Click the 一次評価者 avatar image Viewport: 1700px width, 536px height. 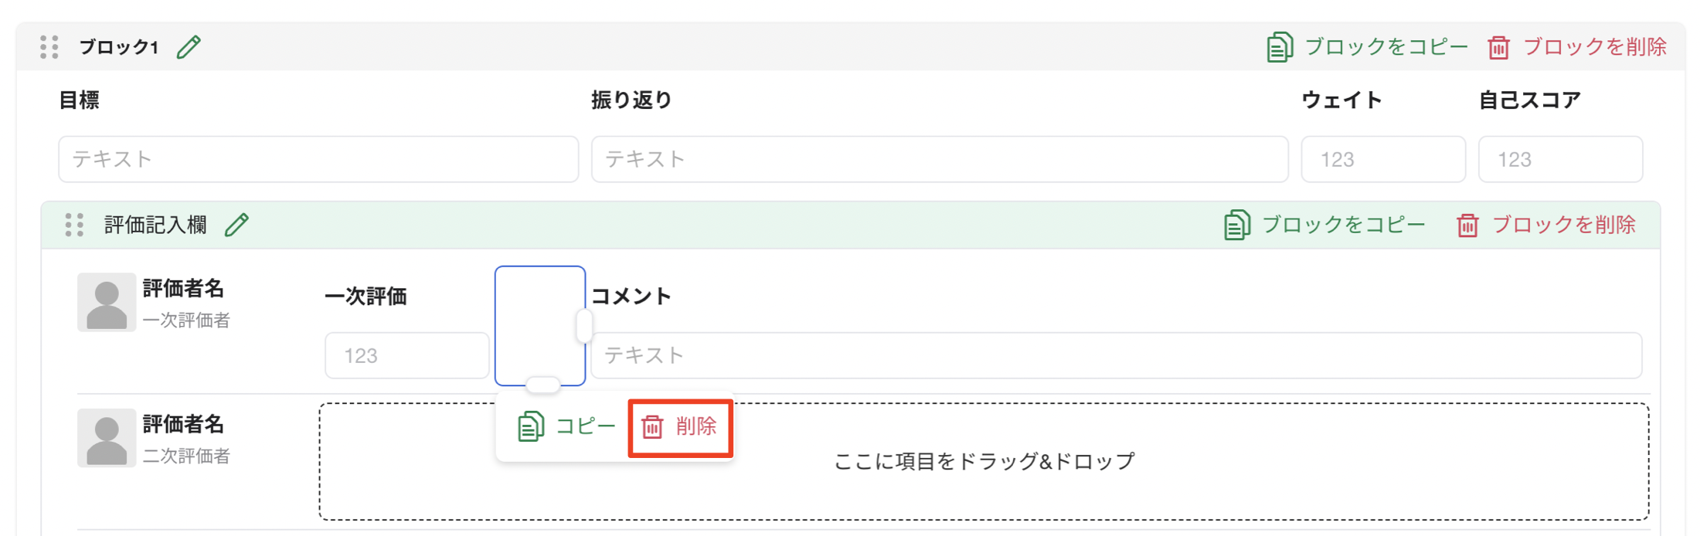[107, 301]
